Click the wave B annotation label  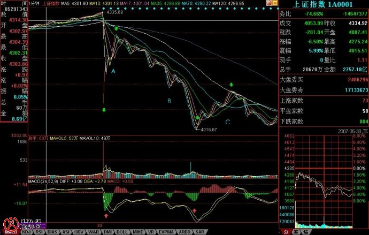click(x=169, y=101)
